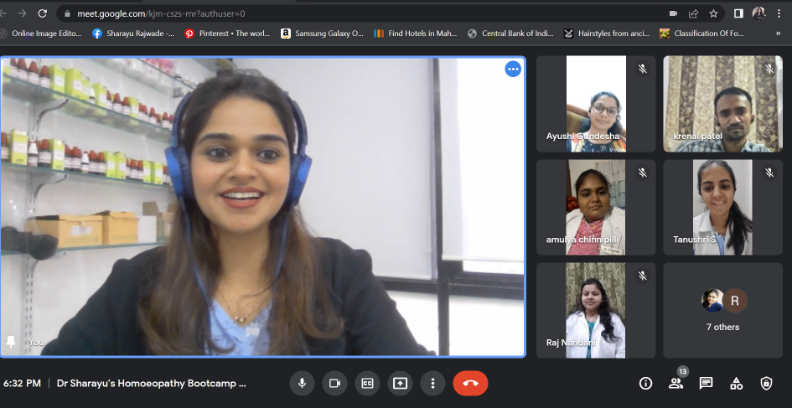
Task: Open the Activities panel
Action: (736, 383)
